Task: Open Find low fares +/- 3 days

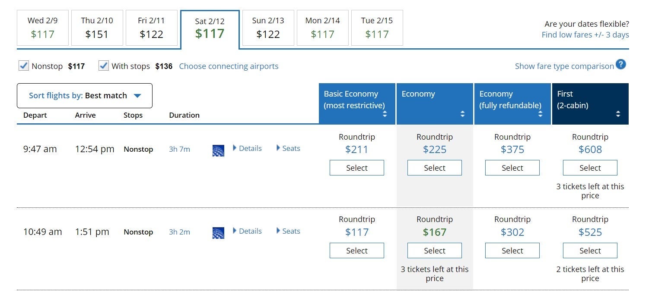Action: (x=585, y=35)
